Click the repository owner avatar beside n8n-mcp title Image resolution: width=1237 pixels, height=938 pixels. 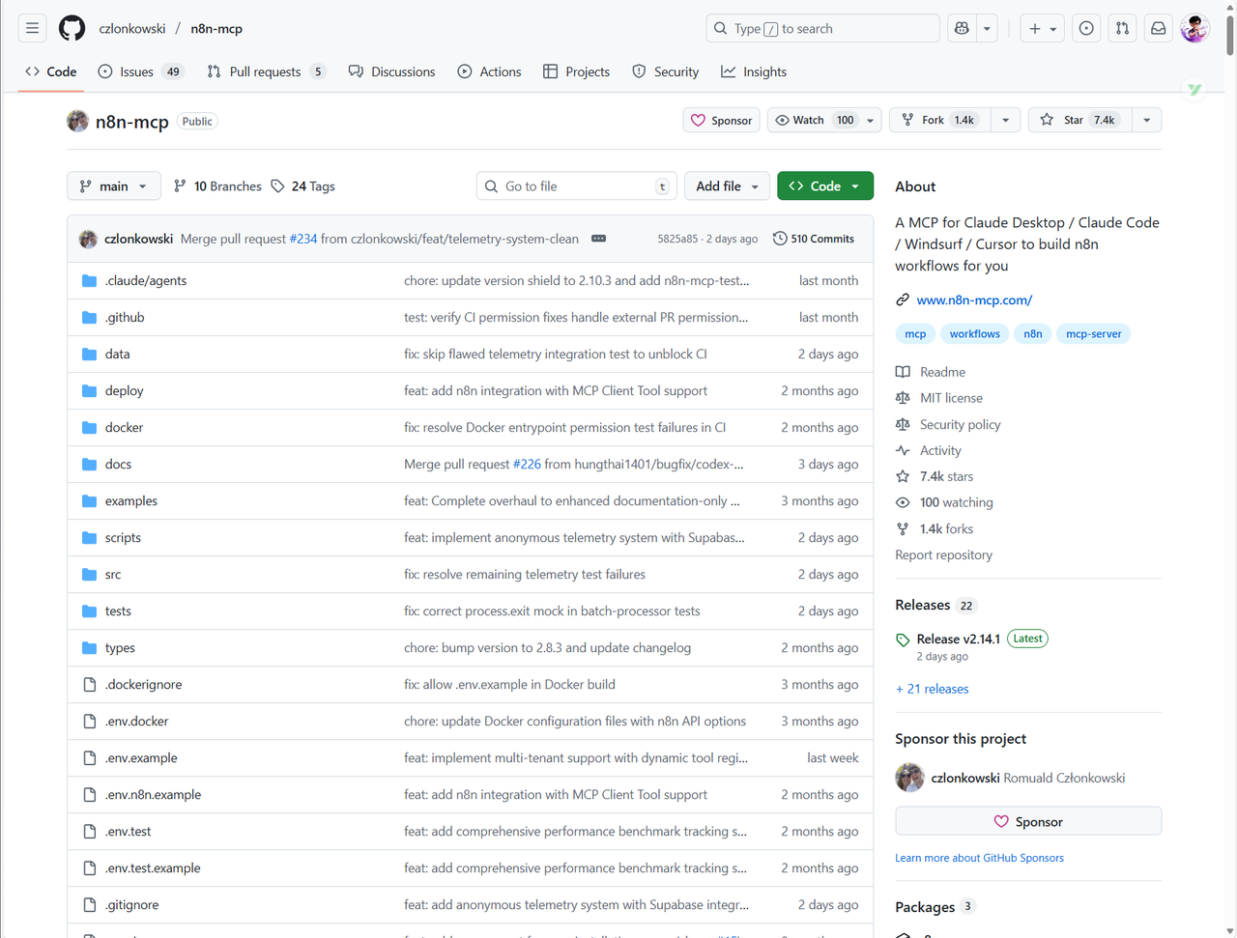77,121
